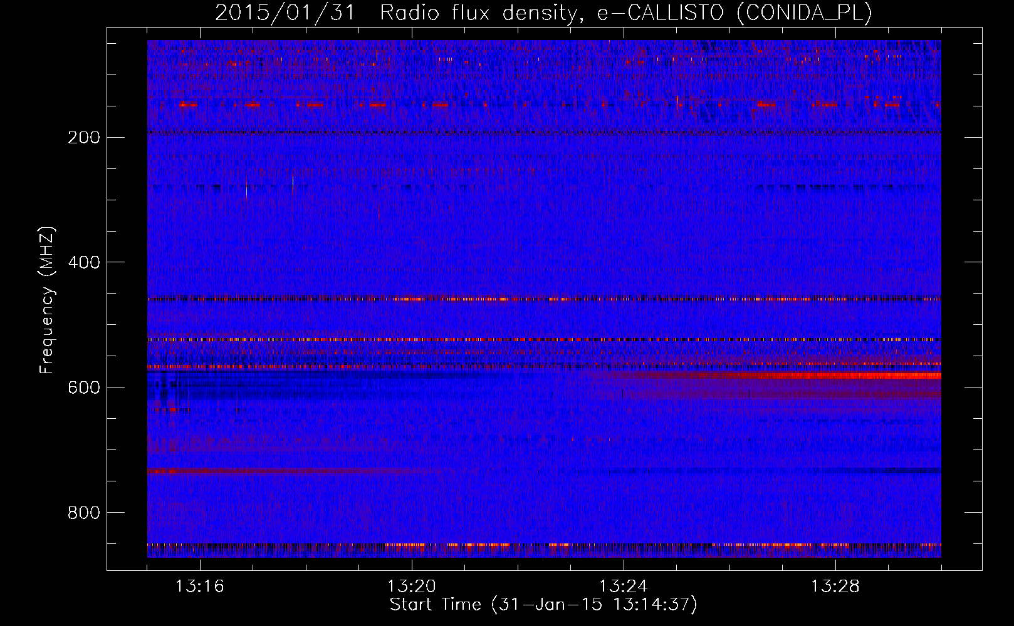Click the 13:16 time tick label
1014x626 pixels.
click(200, 587)
